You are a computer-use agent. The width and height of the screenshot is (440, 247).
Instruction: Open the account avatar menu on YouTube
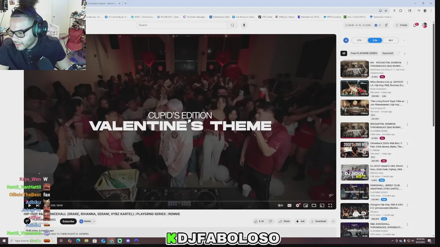[x=425, y=25]
